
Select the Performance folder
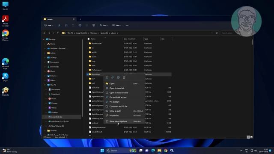[96, 70]
